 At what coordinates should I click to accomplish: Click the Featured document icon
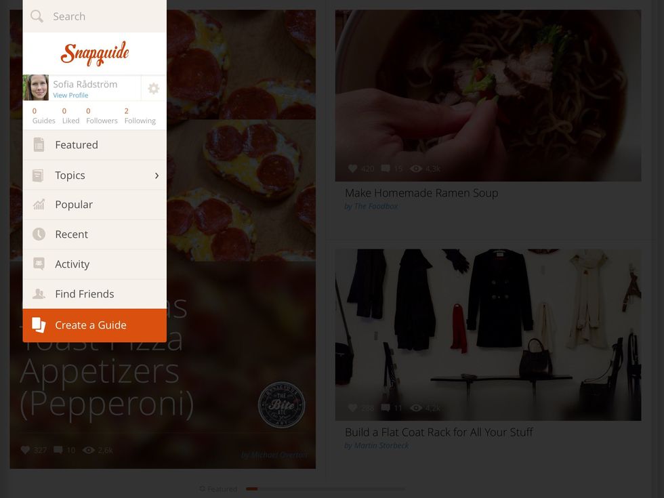coord(39,145)
